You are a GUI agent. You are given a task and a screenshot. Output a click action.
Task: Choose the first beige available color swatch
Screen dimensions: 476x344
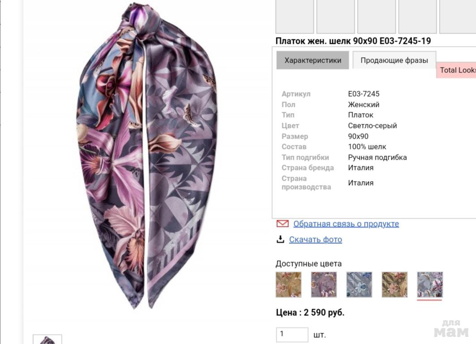(x=288, y=285)
